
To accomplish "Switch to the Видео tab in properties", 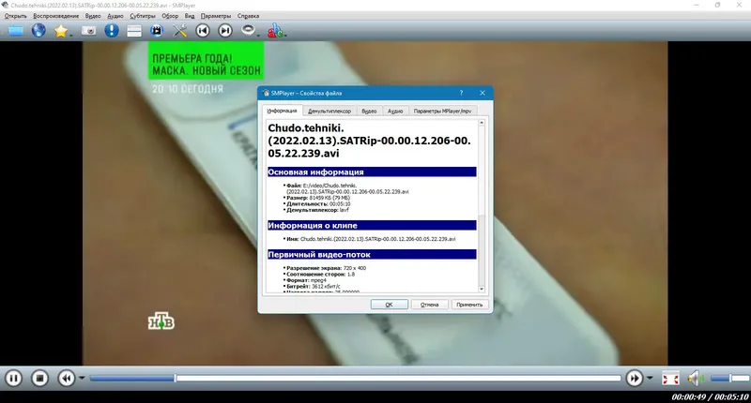I will coord(369,111).
